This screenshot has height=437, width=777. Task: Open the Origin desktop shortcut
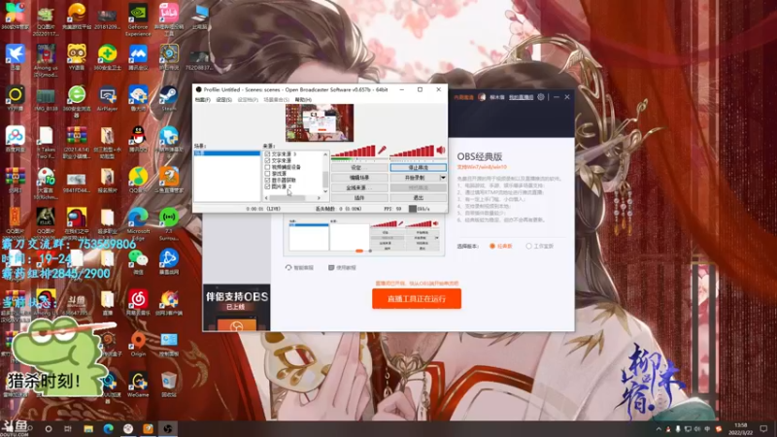[x=138, y=344]
